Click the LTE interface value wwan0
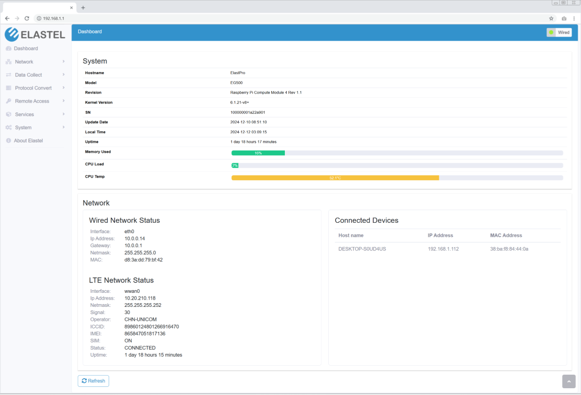Viewport: 581px width, 395px height. click(132, 291)
